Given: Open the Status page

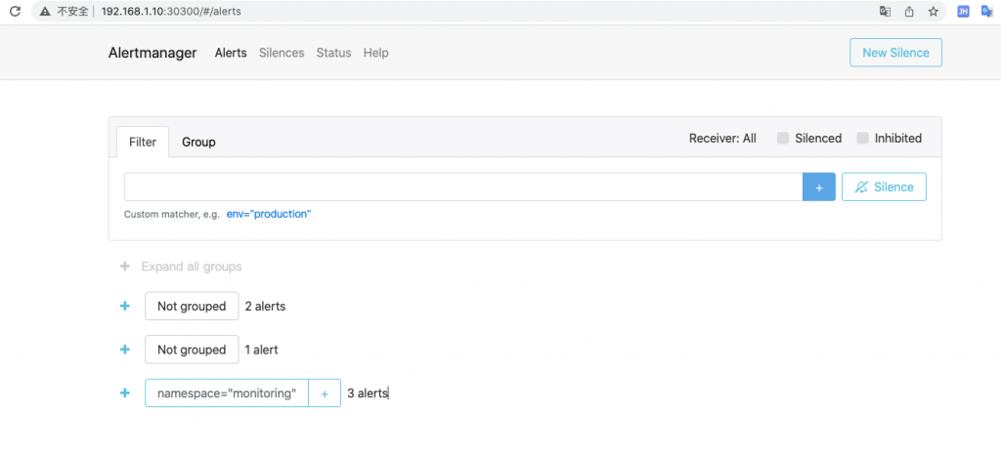Looking at the screenshot, I should coord(334,53).
